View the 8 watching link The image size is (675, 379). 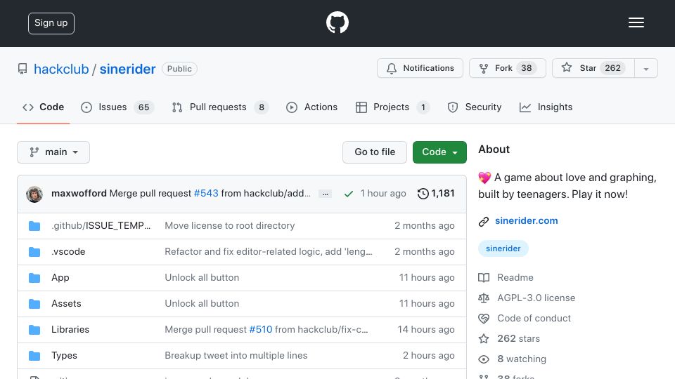pyautogui.click(x=521, y=359)
